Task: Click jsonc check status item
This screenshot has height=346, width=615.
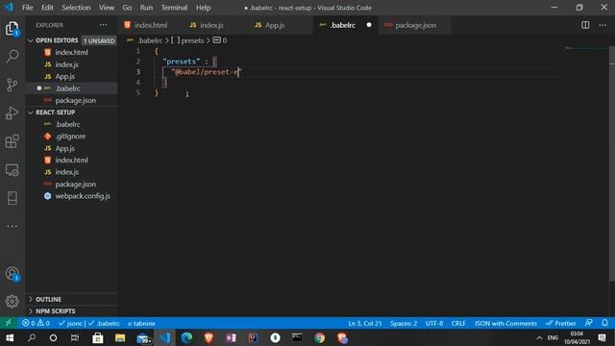Action: pyautogui.click(x=71, y=323)
